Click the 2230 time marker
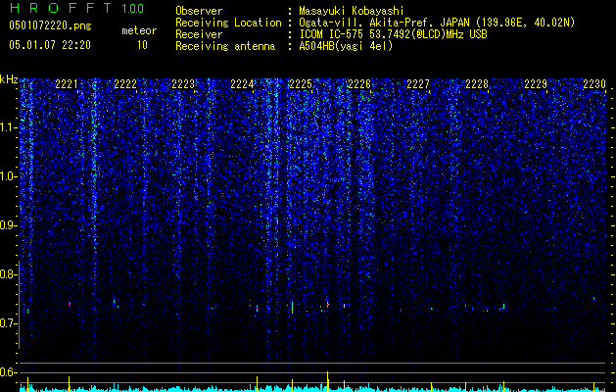Viewport: 616px width, 392px height. [594, 84]
